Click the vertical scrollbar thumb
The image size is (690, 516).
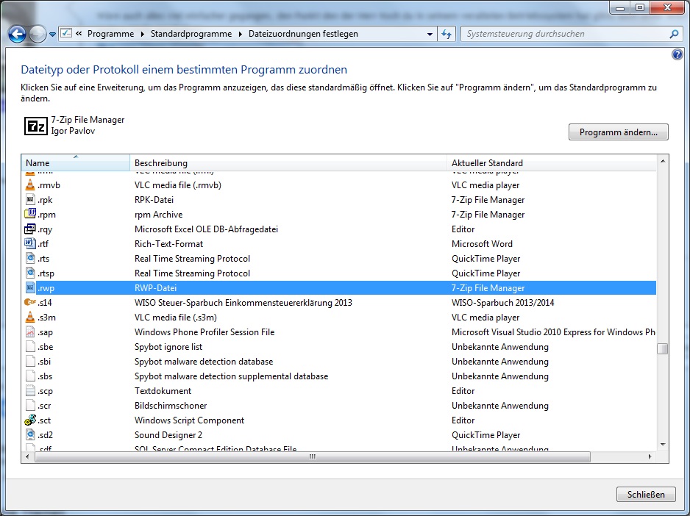tap(662, 348)
